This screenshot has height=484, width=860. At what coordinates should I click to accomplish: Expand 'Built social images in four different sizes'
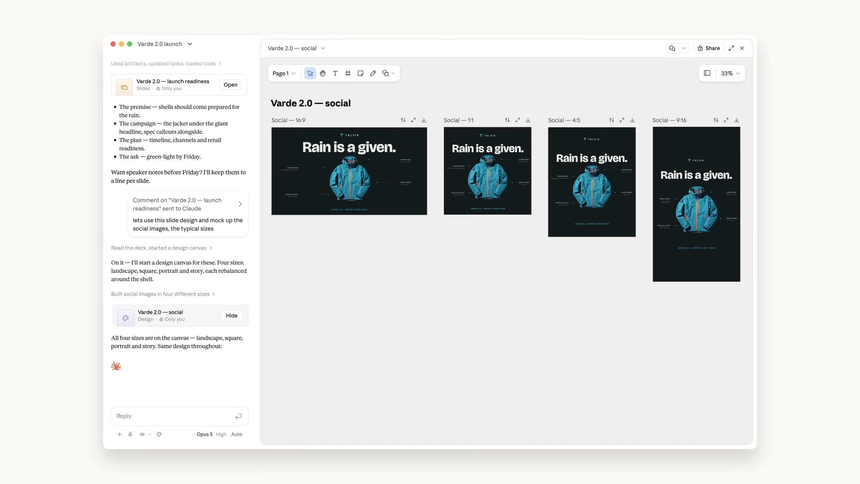click(163, 294)
